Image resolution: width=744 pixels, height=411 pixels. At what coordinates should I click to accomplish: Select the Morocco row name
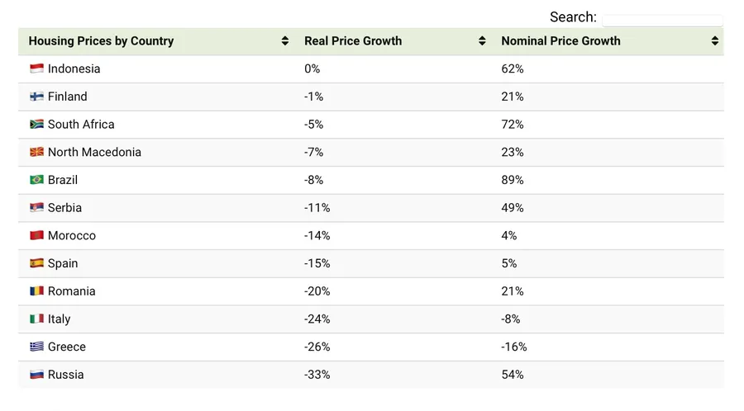point(72,236)
